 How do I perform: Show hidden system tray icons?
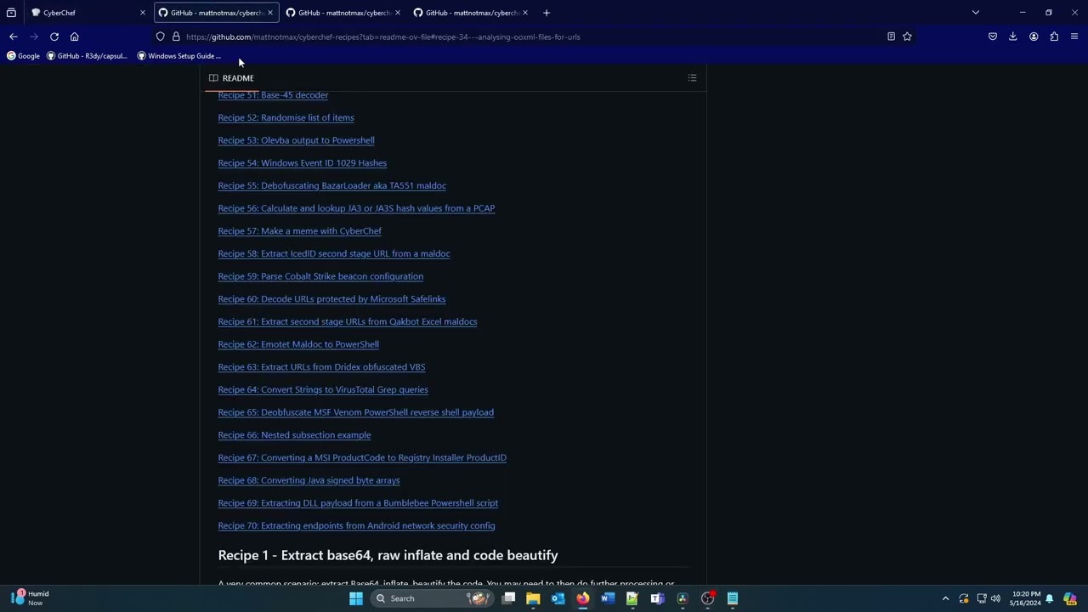945,598
